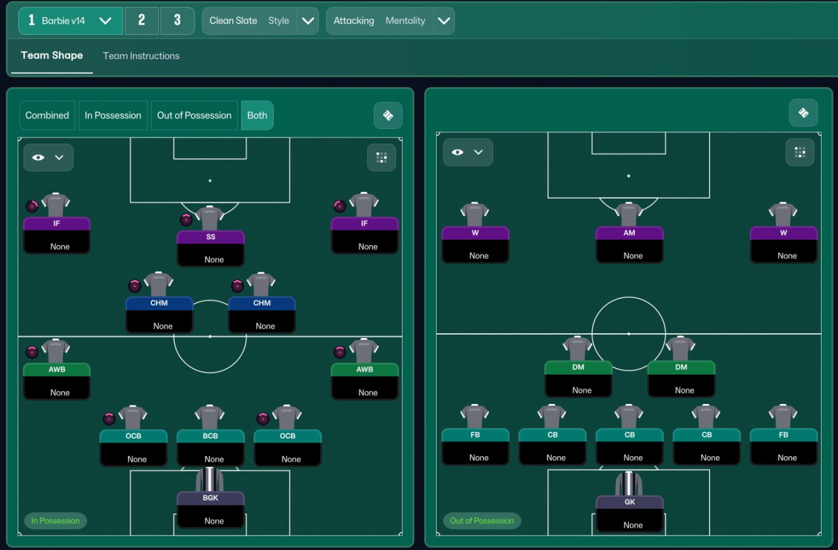Image resolution: width=838 pixels, height=550 pixels.
Task: Open the Team Shape tab
Action: coord(52,56)
